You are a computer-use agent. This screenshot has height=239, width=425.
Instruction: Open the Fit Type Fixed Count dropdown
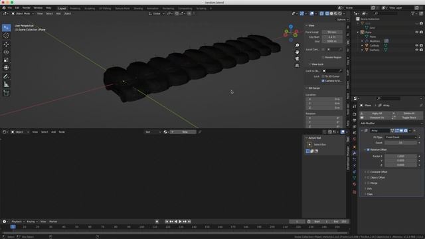click(x=401, y=137)
